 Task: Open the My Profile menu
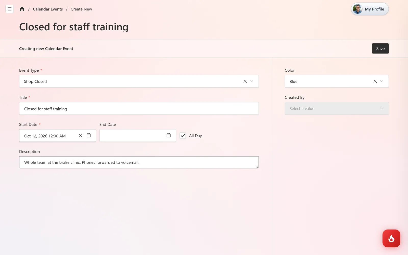pos(370,9)
